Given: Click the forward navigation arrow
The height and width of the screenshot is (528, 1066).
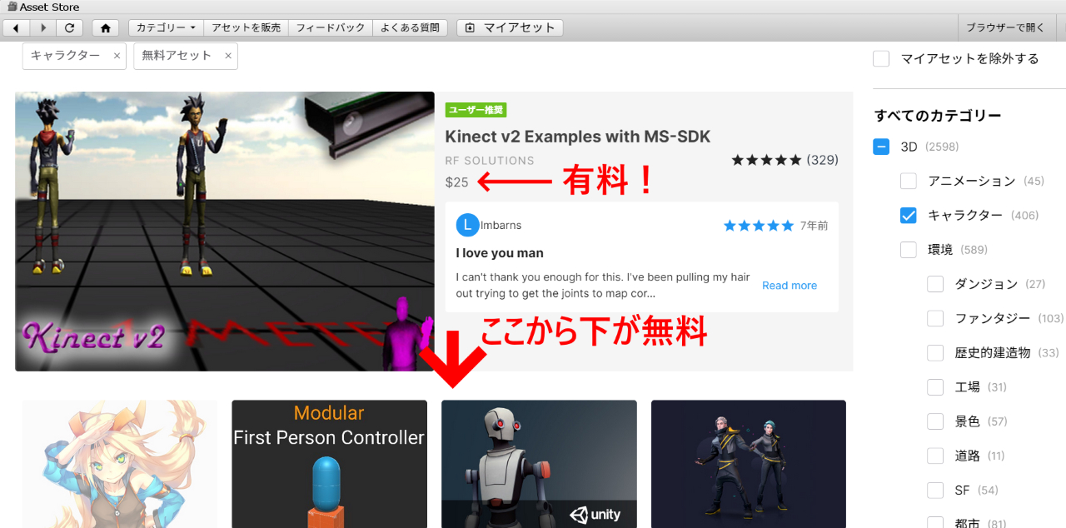Looking at the screenshot, I should coord(43,27).
